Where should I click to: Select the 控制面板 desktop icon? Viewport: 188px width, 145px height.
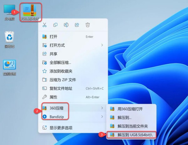9,67
